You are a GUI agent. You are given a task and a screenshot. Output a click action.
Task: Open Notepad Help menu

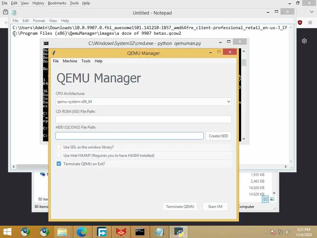[x=65, y=21]
